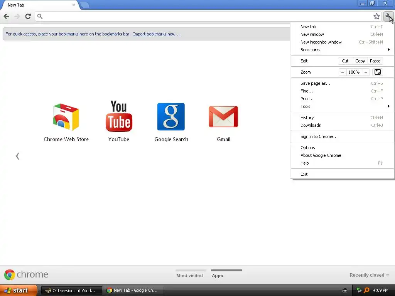Go back with the back arrow
The height and width of the screenshot is (296, 395).
(x=6, y=16)
